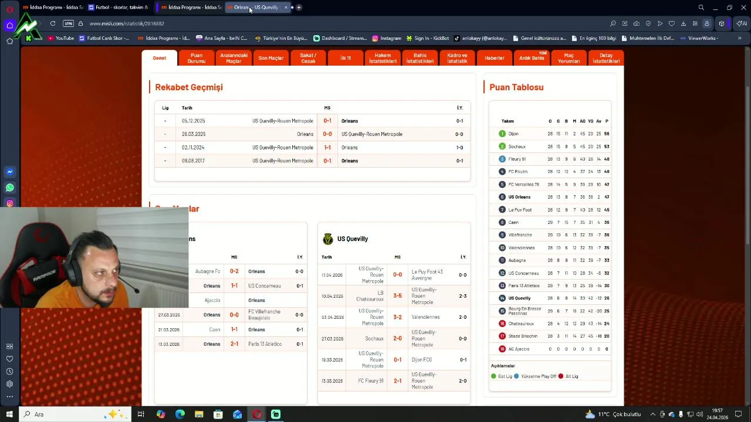751x422 pixels.
Task: Click Dijon in Puan Tablosu
Action: [x=513, y=134]
